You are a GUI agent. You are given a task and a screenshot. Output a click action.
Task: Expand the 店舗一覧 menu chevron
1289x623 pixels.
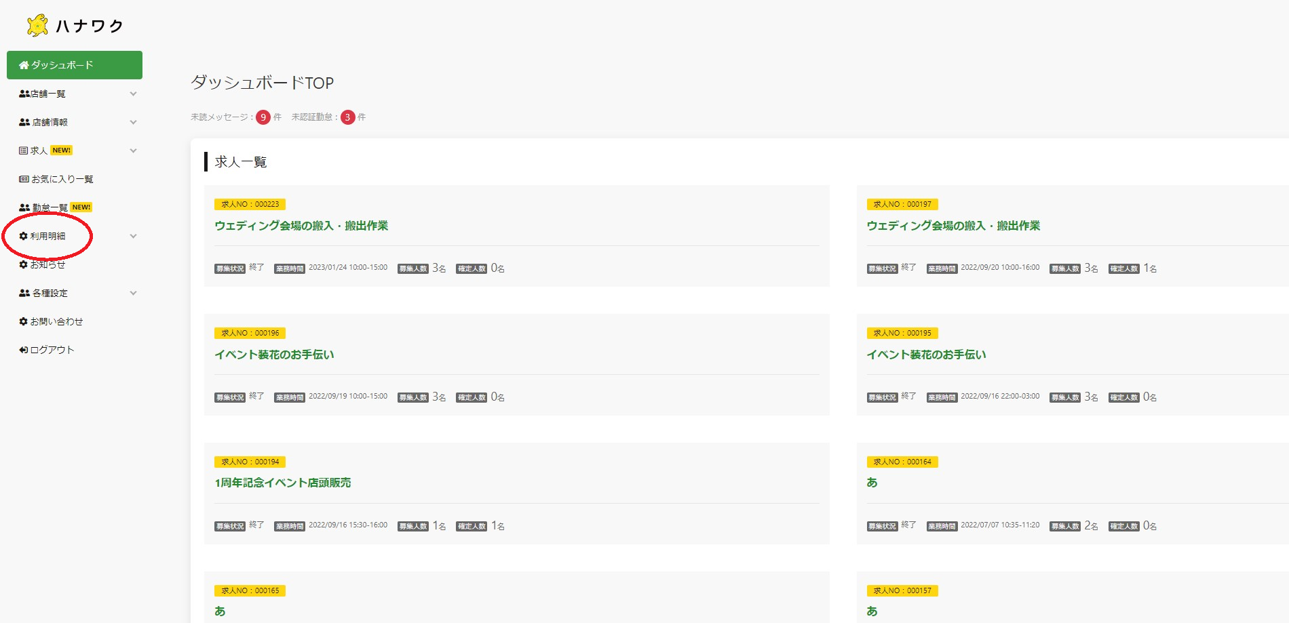[133, 94]
